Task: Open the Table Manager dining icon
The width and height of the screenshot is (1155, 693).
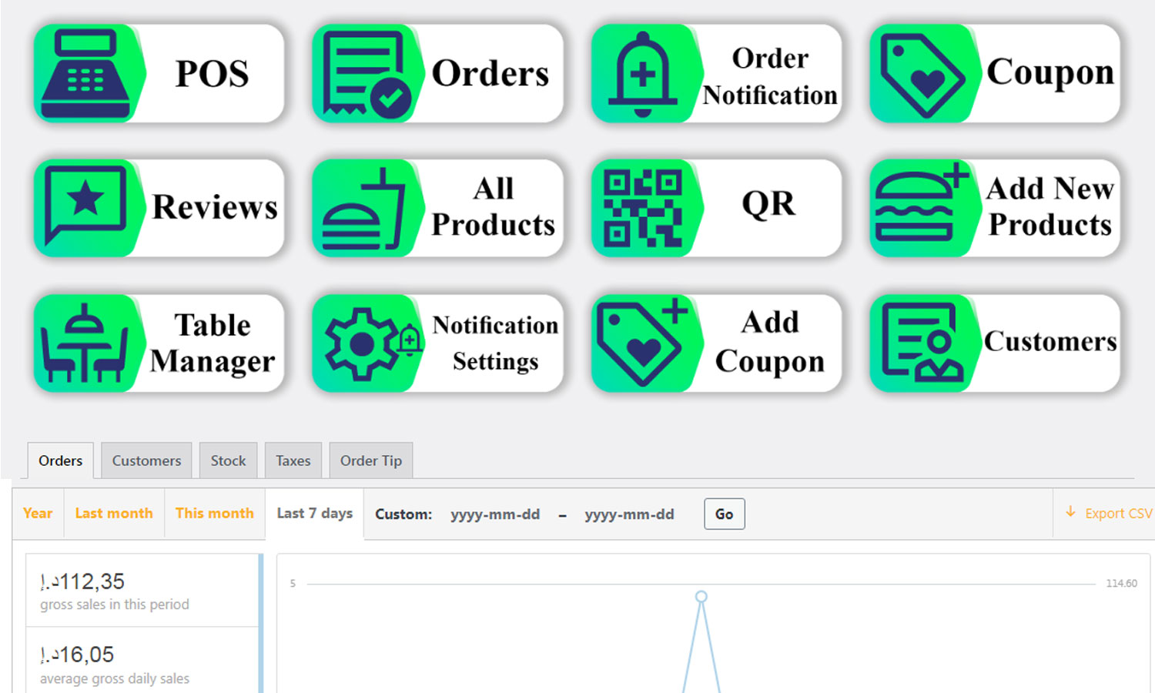Action: coord(85,343)
